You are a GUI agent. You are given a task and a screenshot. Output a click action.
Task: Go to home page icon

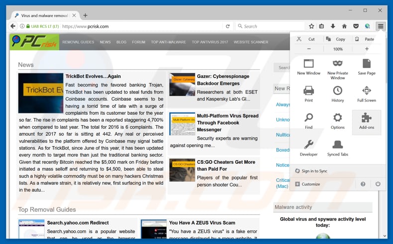[x=344, y=26]
